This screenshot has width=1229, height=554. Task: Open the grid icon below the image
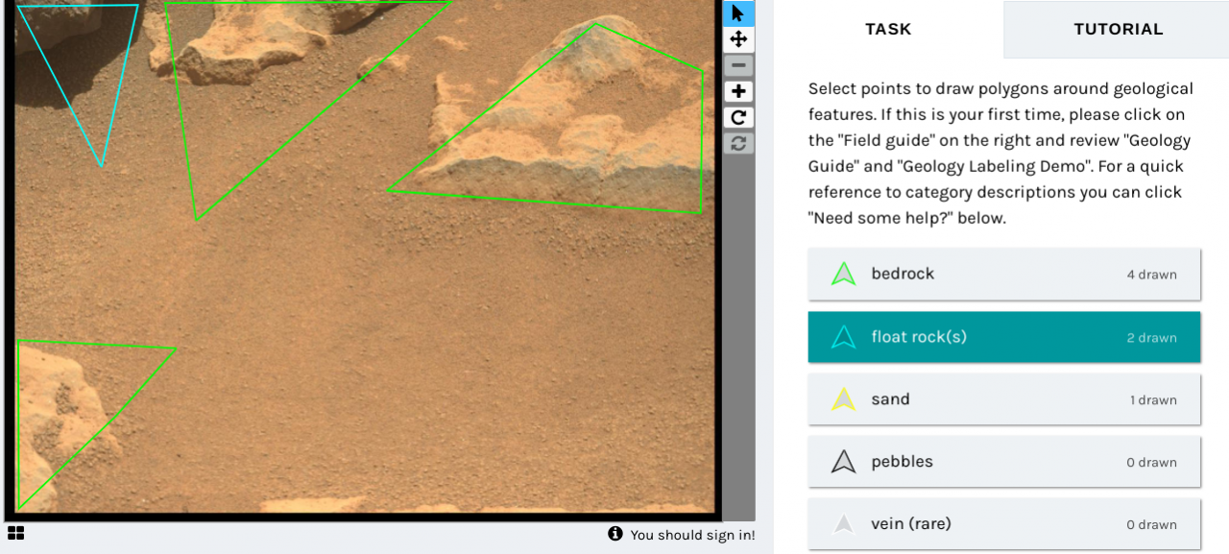(15, 533)
